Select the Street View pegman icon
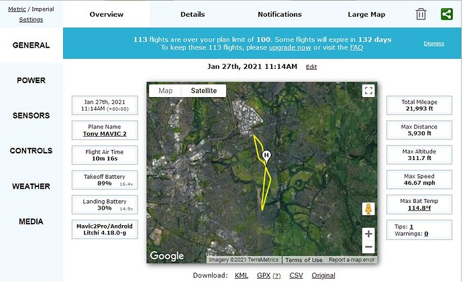Image resolution: width=463 pixels, height=282 pixels. (368, 209)
